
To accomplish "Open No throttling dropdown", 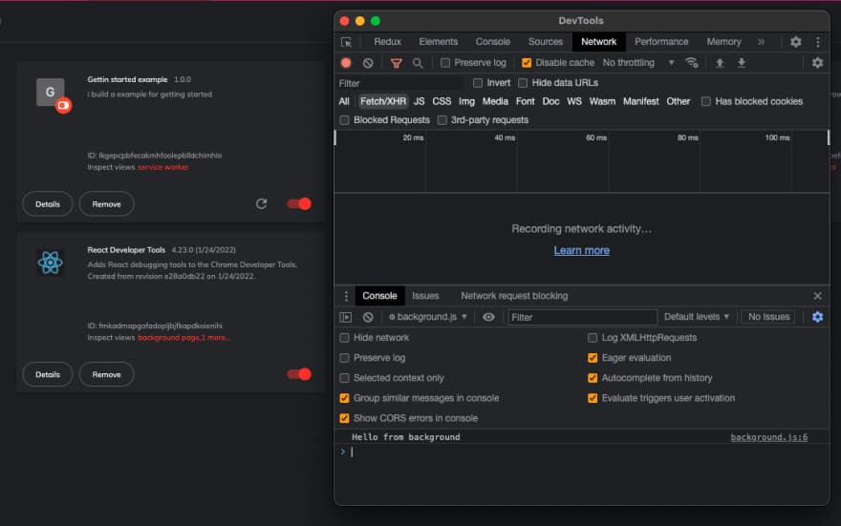I will tap(638, 63).
